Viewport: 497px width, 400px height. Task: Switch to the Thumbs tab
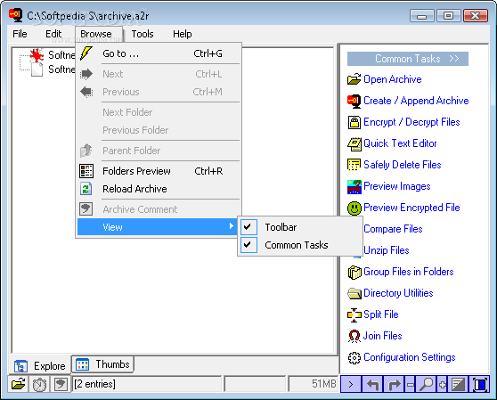(x=103, y=364)
